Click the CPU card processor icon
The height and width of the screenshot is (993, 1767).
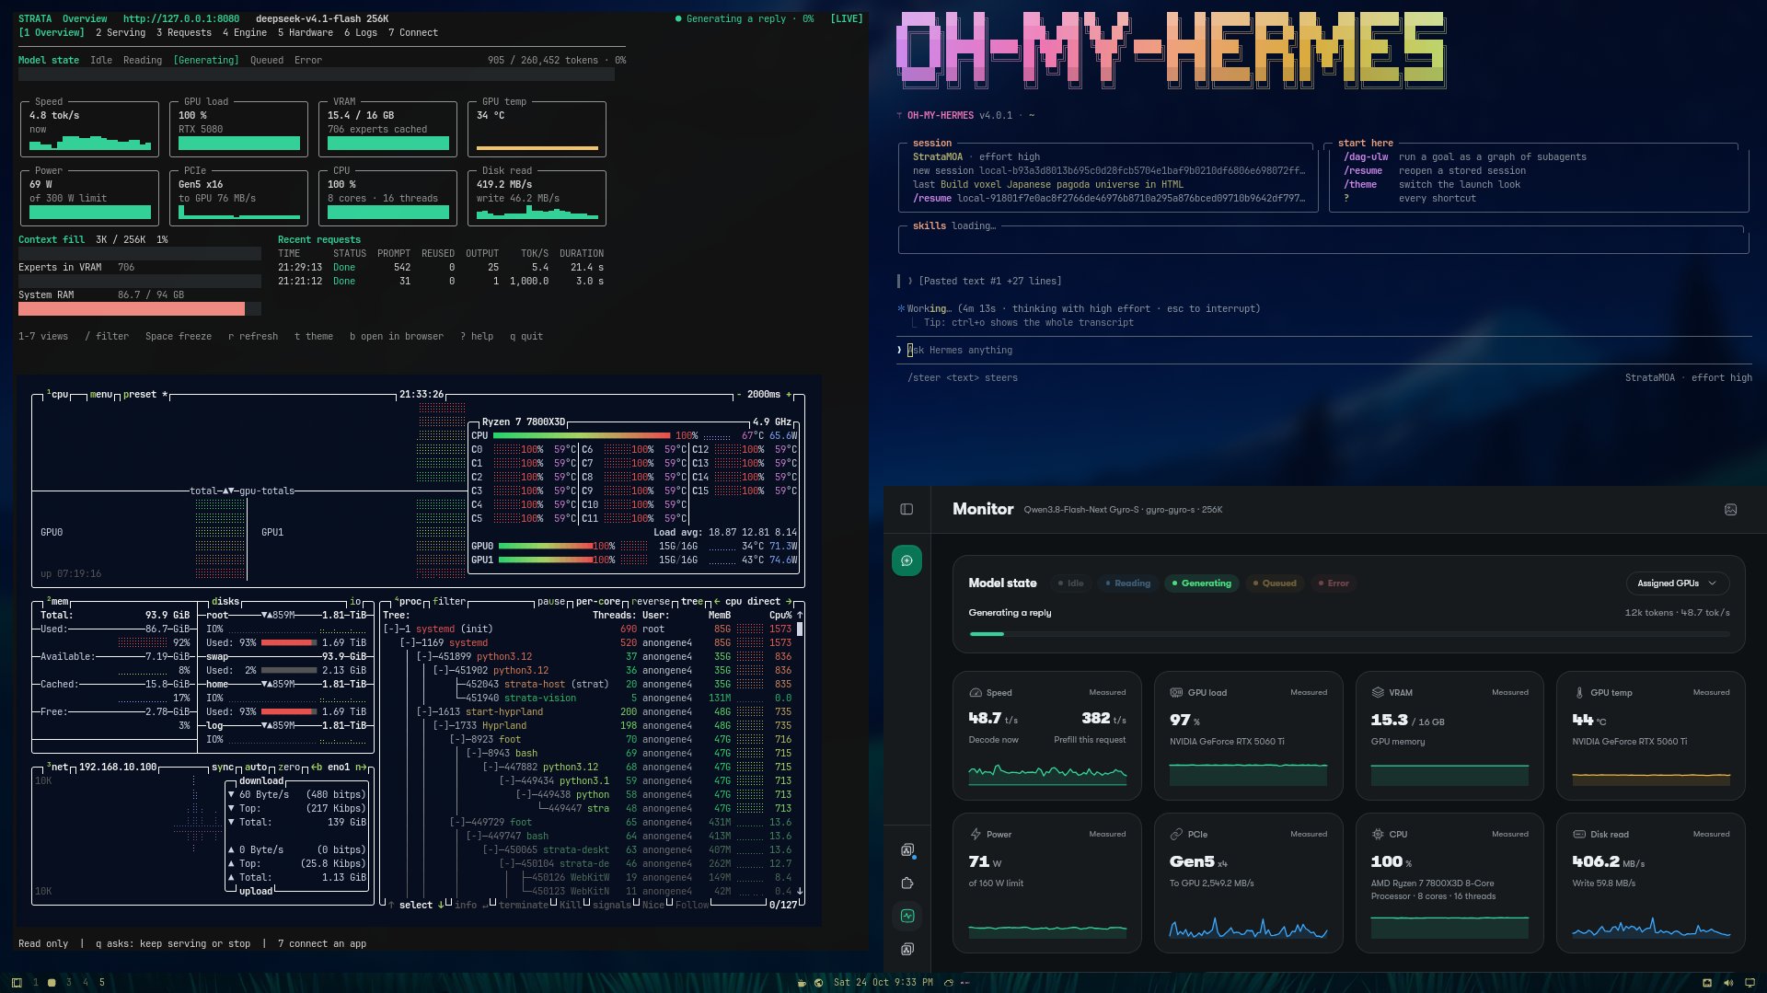click(1378, 834)
